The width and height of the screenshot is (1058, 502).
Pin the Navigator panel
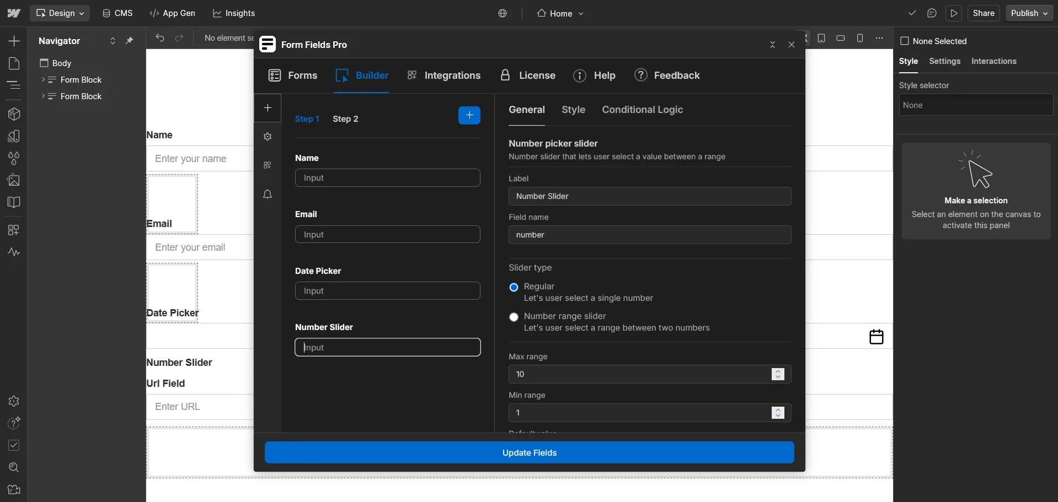(x=130, y=41)
